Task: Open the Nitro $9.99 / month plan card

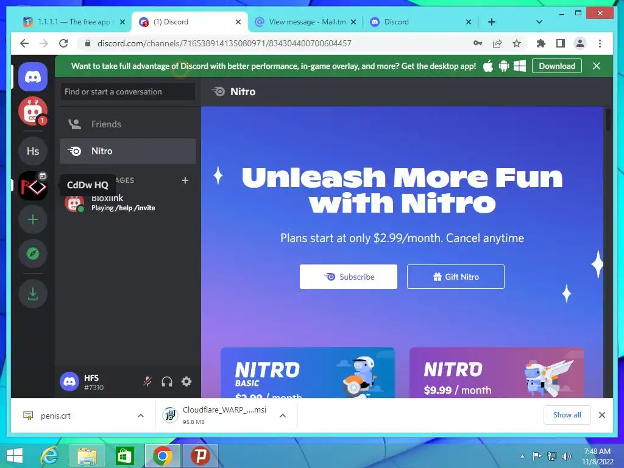Action: [x=497, y=372]
